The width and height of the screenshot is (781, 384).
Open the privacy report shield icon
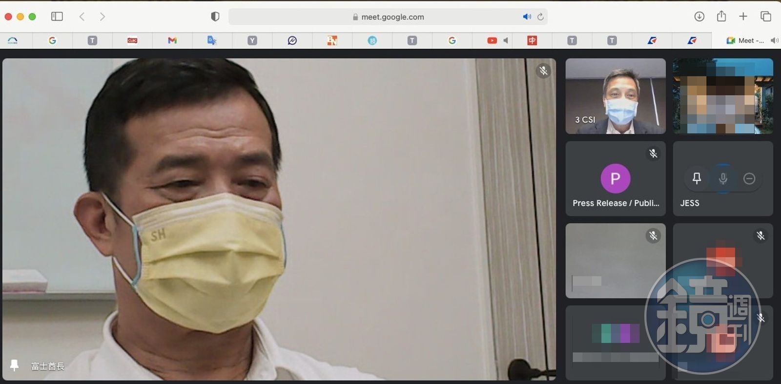pos(215,17)
